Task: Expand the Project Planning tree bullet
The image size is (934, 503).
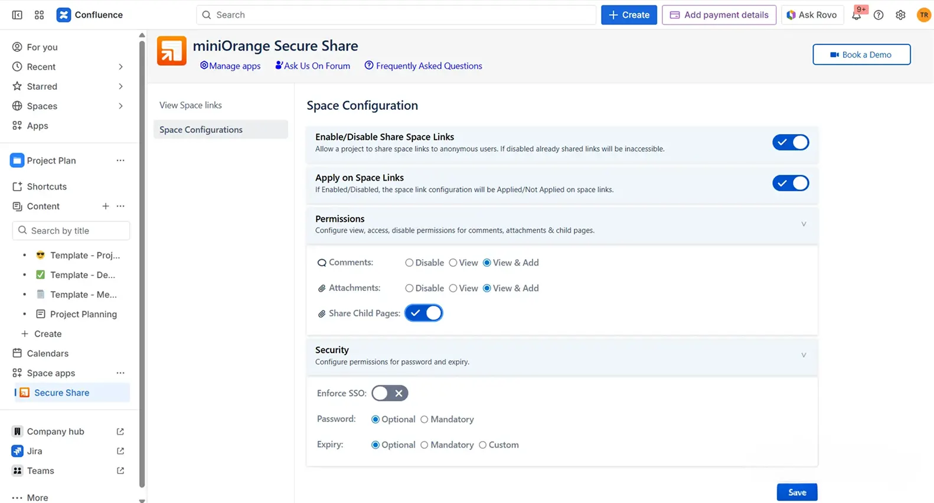Action: 24,314
